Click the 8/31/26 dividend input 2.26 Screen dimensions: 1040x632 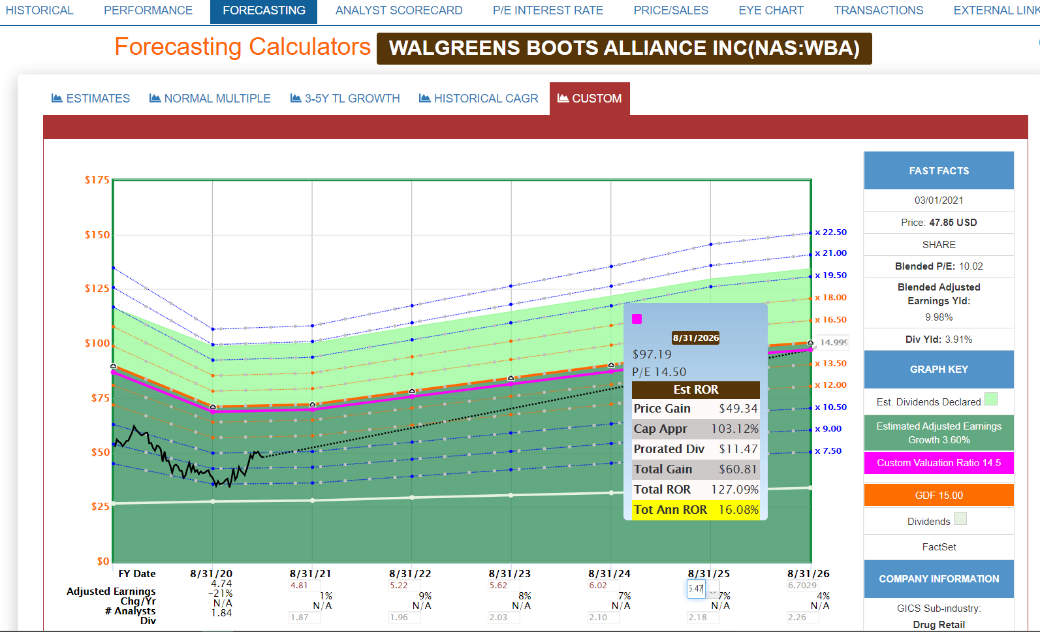click(x=802, y=617)
